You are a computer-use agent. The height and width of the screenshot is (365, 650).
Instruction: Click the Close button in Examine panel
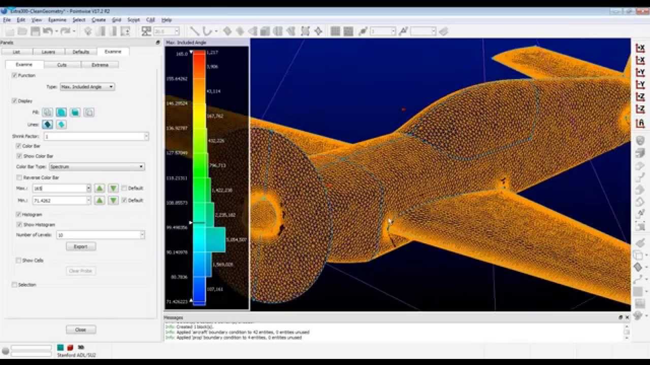[81, 330]
